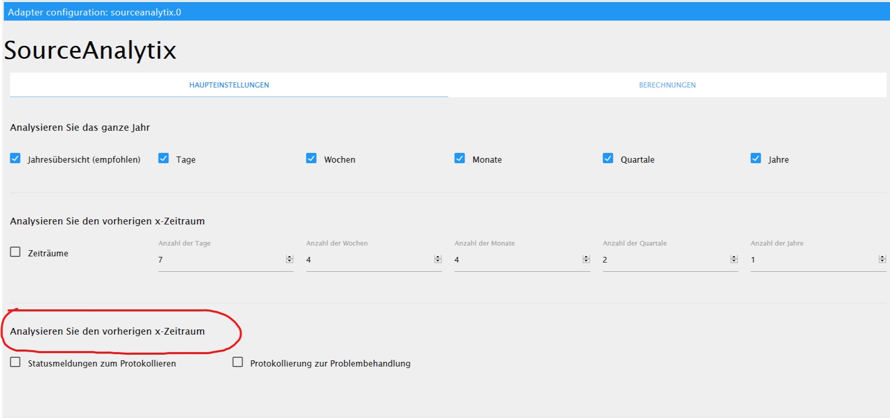Screen dimensions: 890x418
Task: Uncheck Jahresübersicht (empfohlen) checkbox
Action: (15, 159)
